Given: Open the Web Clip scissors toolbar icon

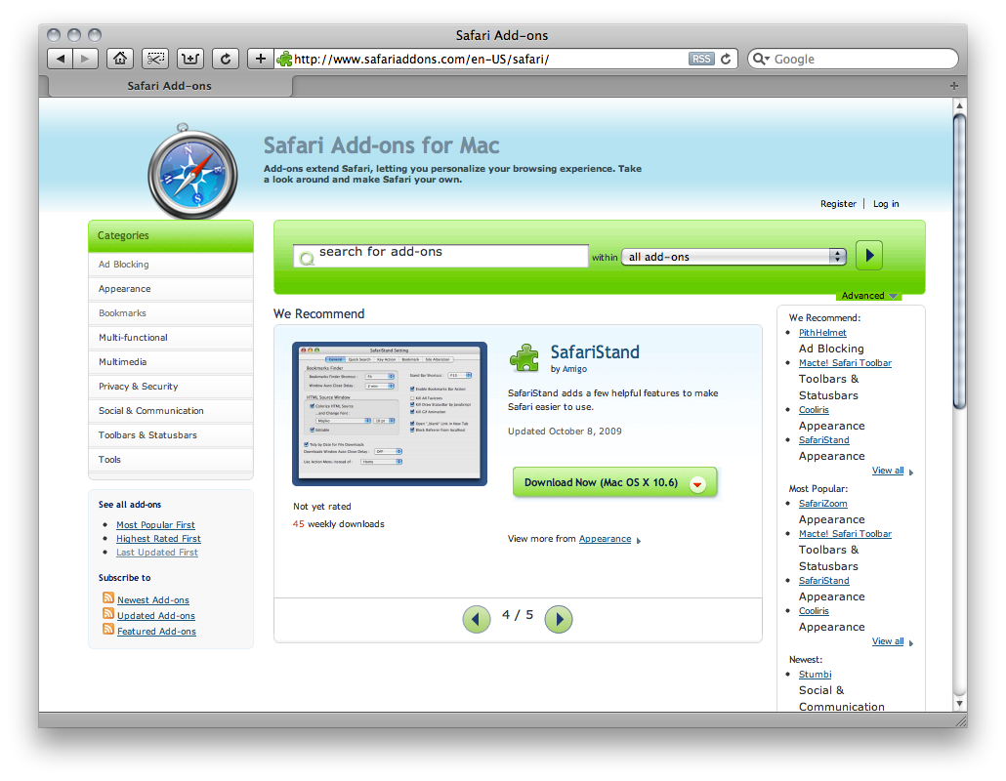Looking at the screenshot, I should pyautogui.click(x=154, y=58).
